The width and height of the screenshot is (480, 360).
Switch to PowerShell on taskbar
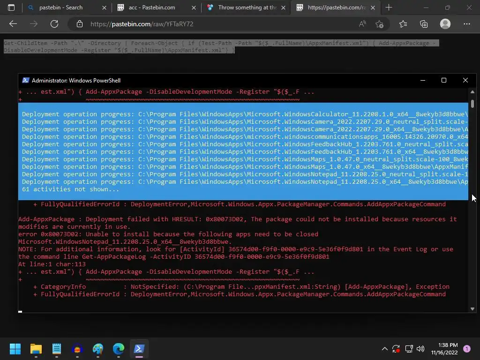[139, 349]
